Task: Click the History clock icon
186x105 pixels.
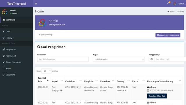Action: pos(3,38)
